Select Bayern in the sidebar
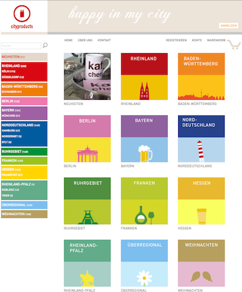Image resolution: width=242 pixels, height=292 pixels. (x=11, y=110)
